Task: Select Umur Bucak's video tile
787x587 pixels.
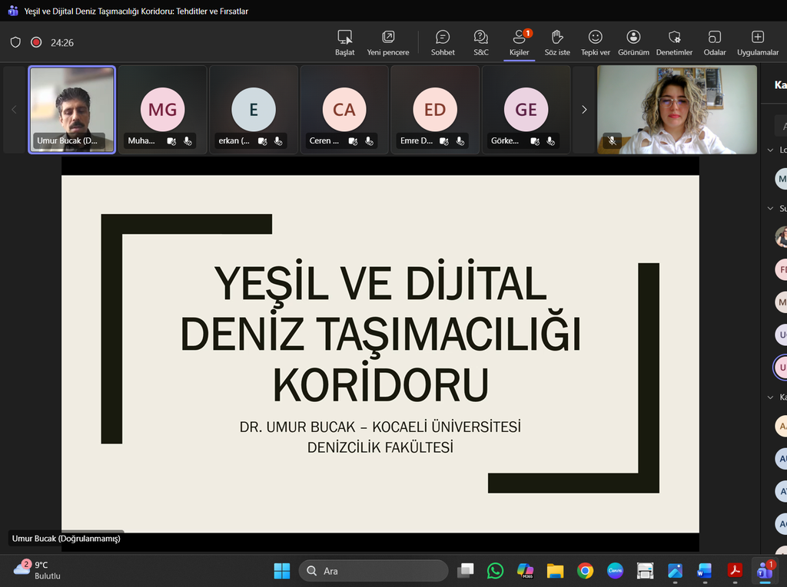Action: pos(72,109)
